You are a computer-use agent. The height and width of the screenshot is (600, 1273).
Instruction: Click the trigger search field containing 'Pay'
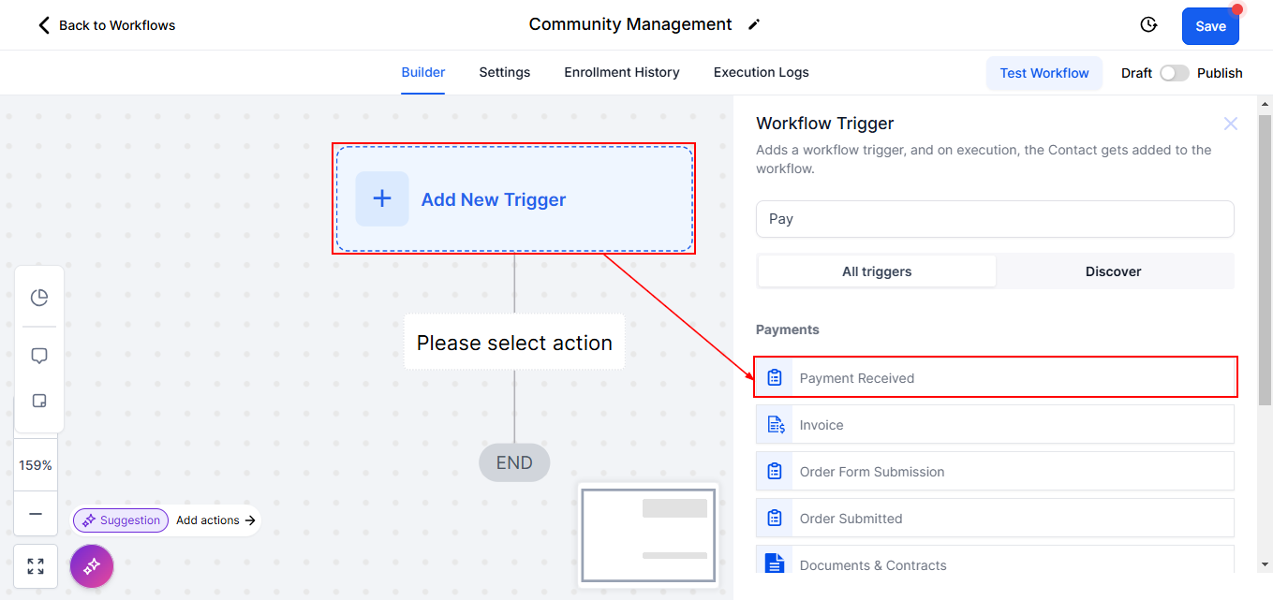coord(995,219)
